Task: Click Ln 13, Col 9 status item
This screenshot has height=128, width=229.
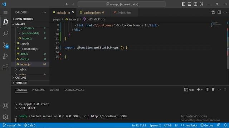Action: coord(139,125)
